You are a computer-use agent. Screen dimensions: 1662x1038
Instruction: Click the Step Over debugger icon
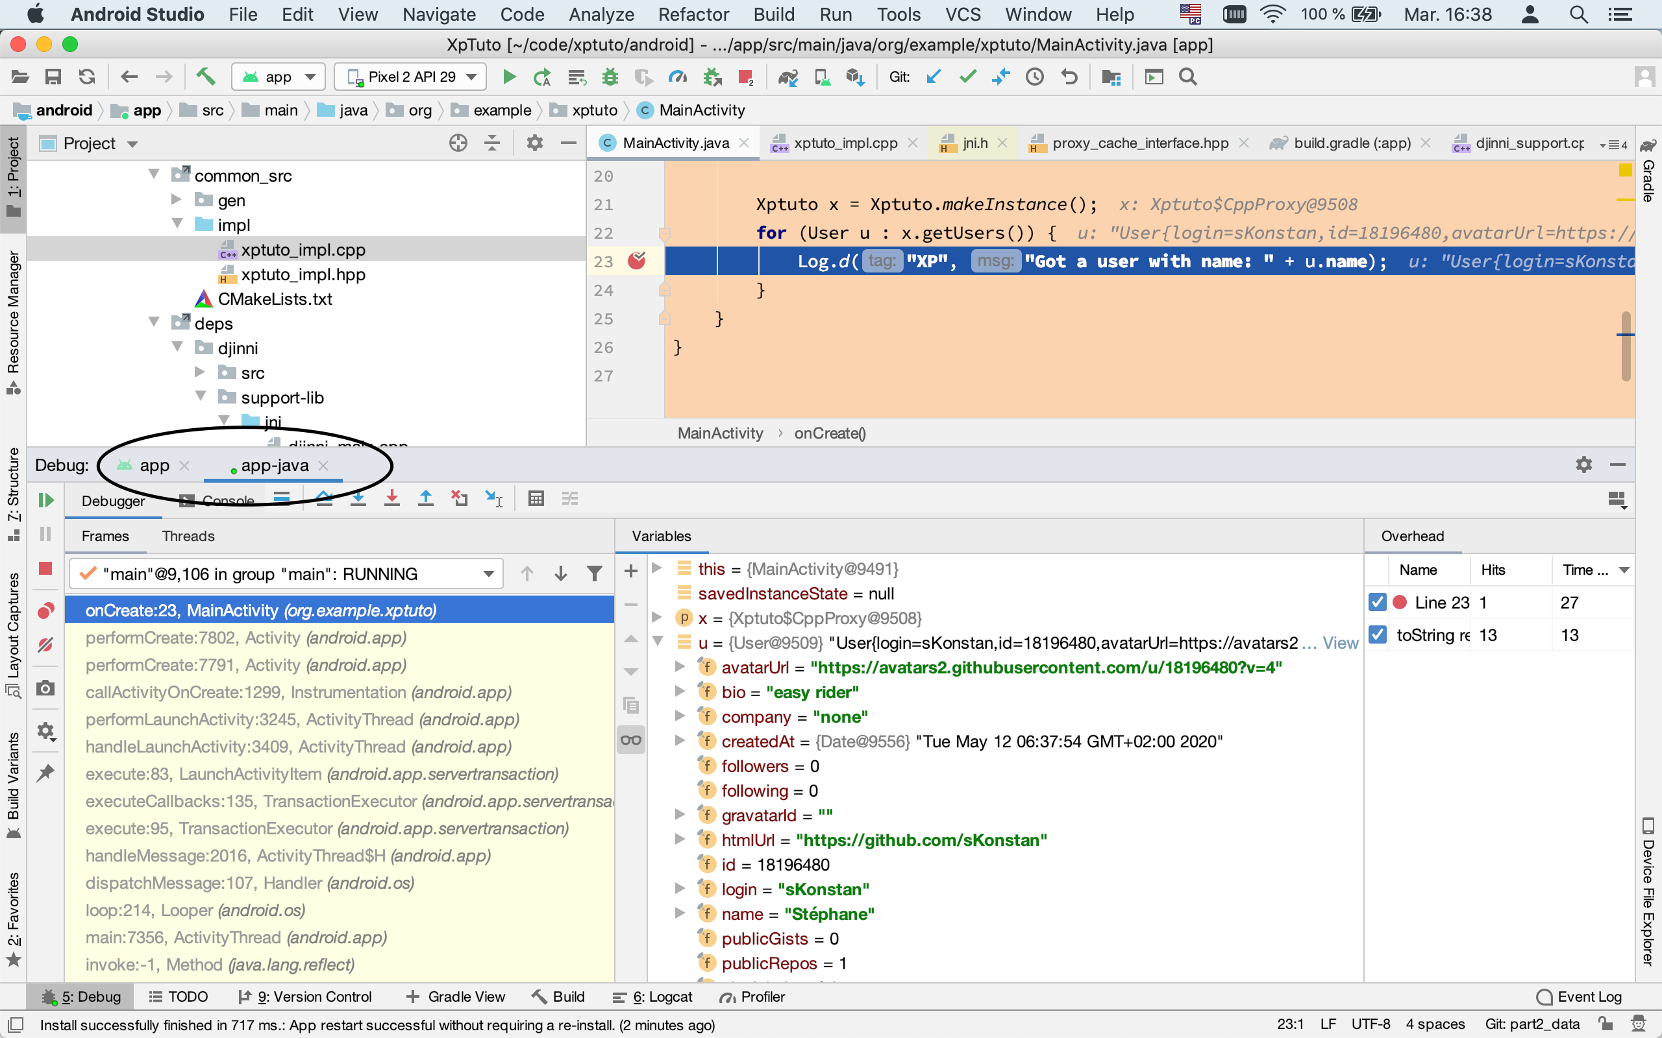tap(324, 499)
